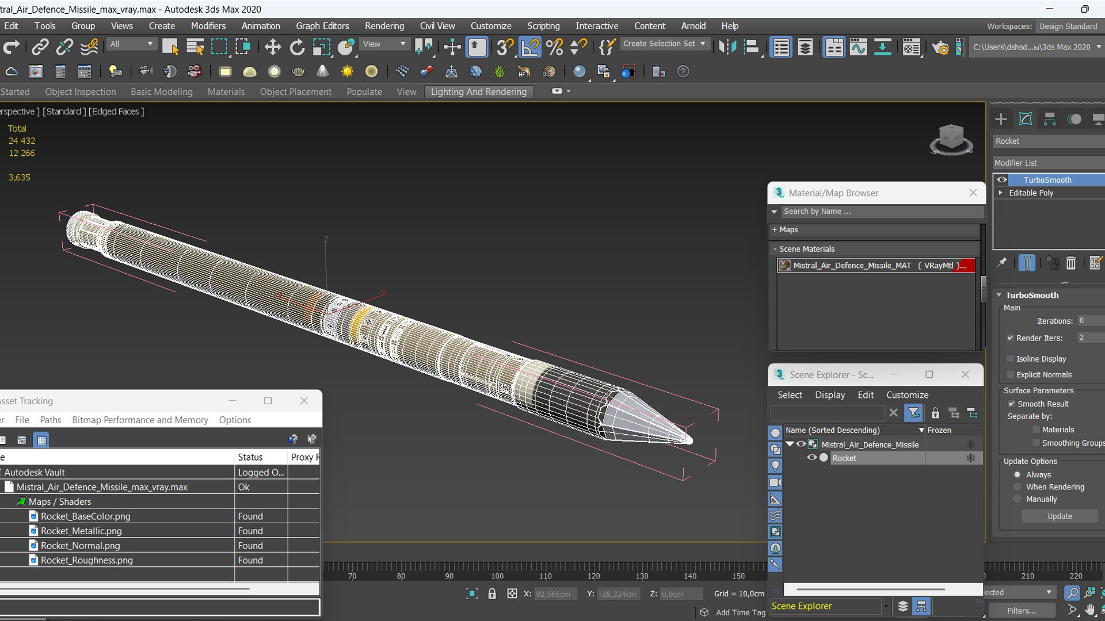Click the help question mark icon in the ribbon

coord(683,71)
